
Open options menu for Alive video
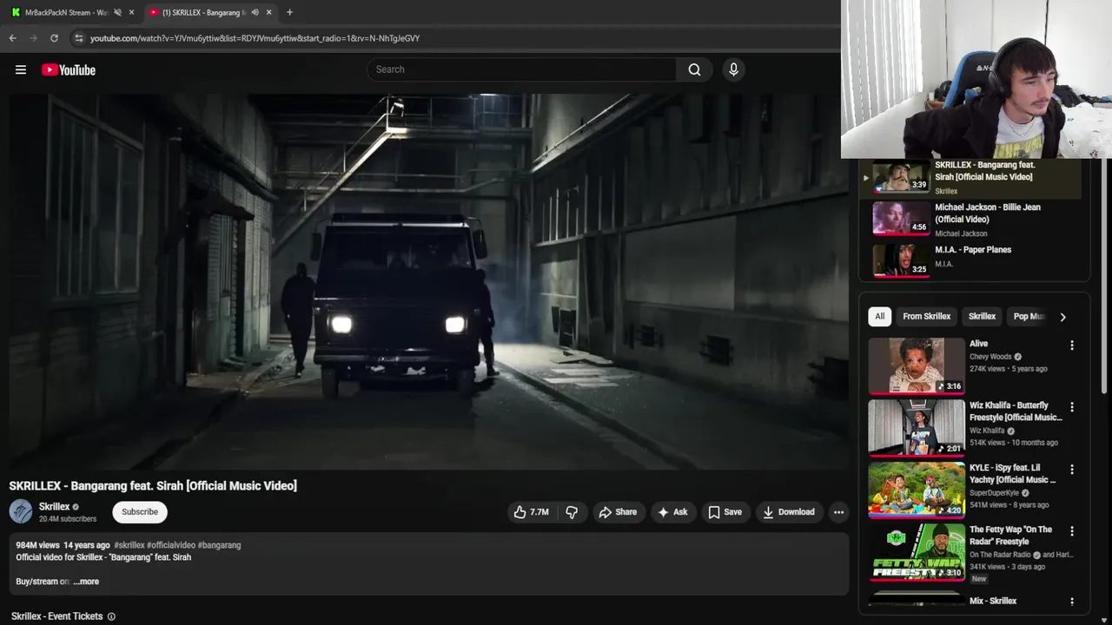(x=1072, y=345)
